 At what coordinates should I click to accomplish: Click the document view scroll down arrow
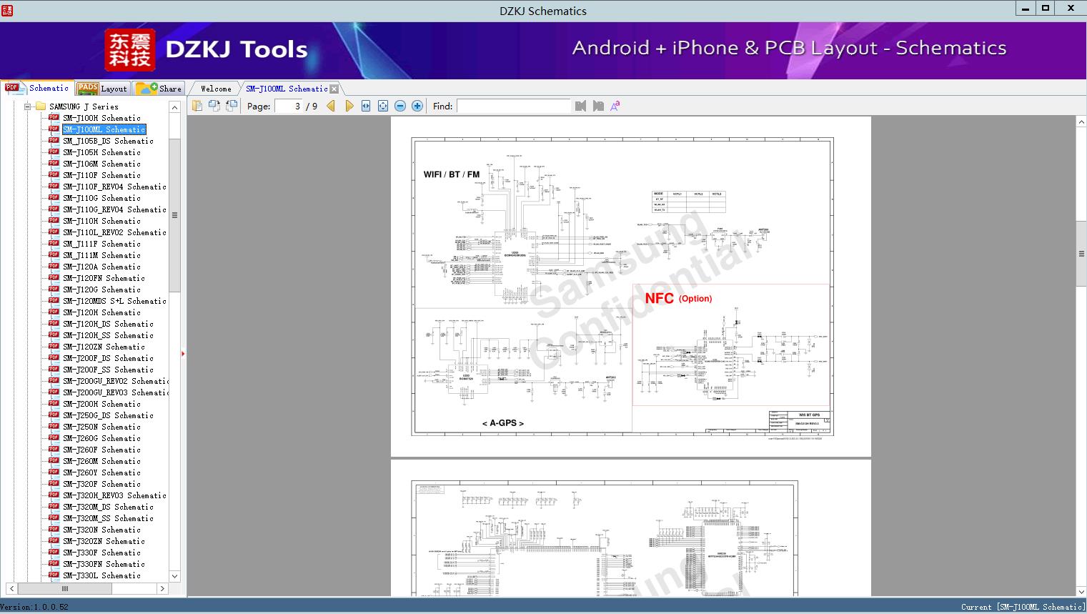click(1081, 591)
